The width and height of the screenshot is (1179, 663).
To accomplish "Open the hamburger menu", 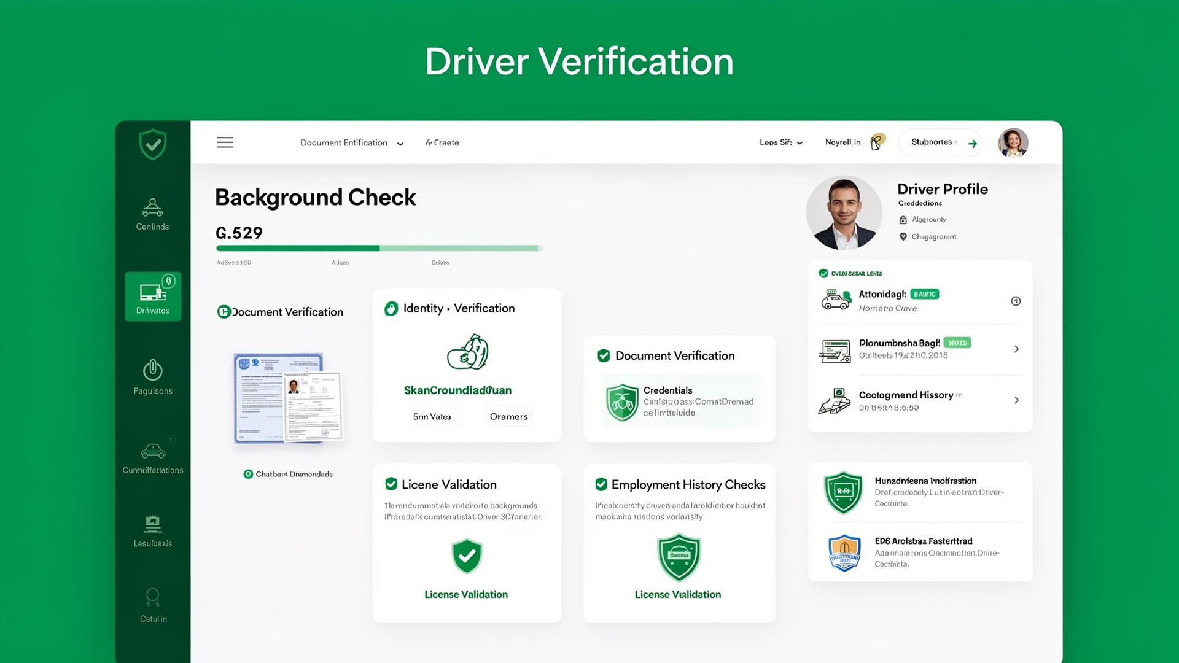I will coord(225,142).
